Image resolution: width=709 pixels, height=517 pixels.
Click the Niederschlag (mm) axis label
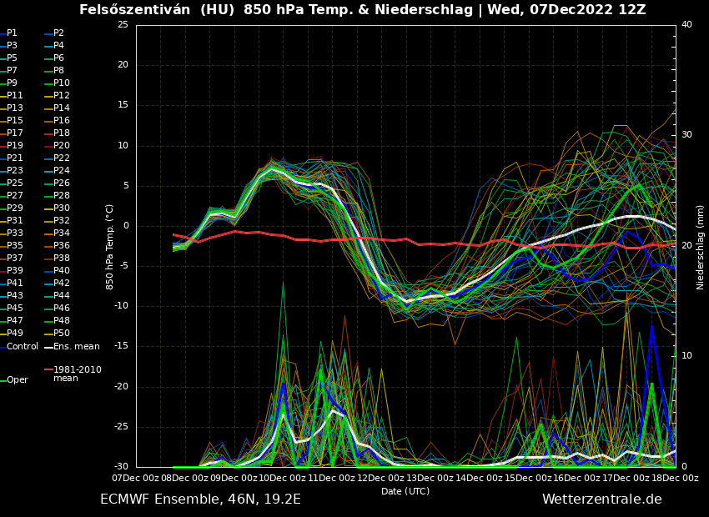701,247
